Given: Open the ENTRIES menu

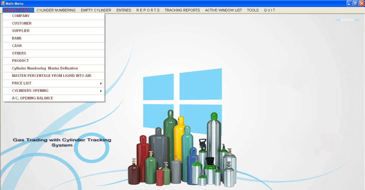Looking at the screenshot, I should point(124,10).
